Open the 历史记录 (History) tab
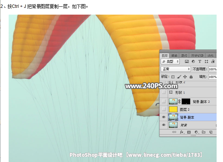This screenshot has height=162, width=223. (x=197, y=55)
